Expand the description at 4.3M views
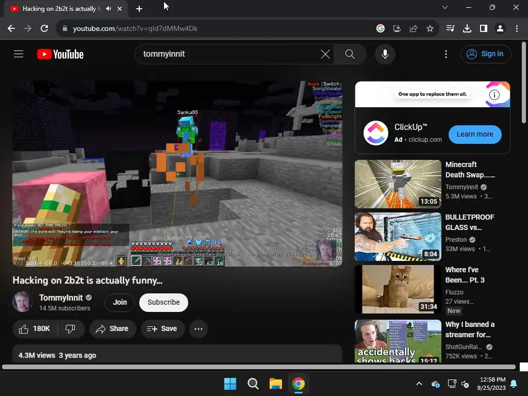The height and width of the screenshot is (396, 528). click(177, 355)
